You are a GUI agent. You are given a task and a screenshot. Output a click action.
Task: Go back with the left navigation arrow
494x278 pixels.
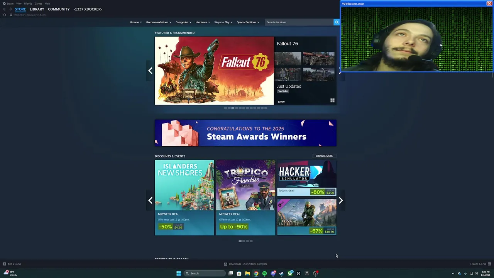point(4,9)
